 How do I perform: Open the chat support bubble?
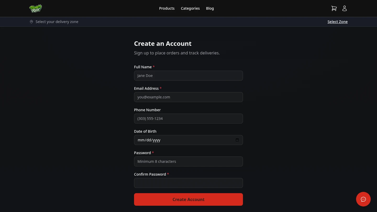(x=363, y=199)
